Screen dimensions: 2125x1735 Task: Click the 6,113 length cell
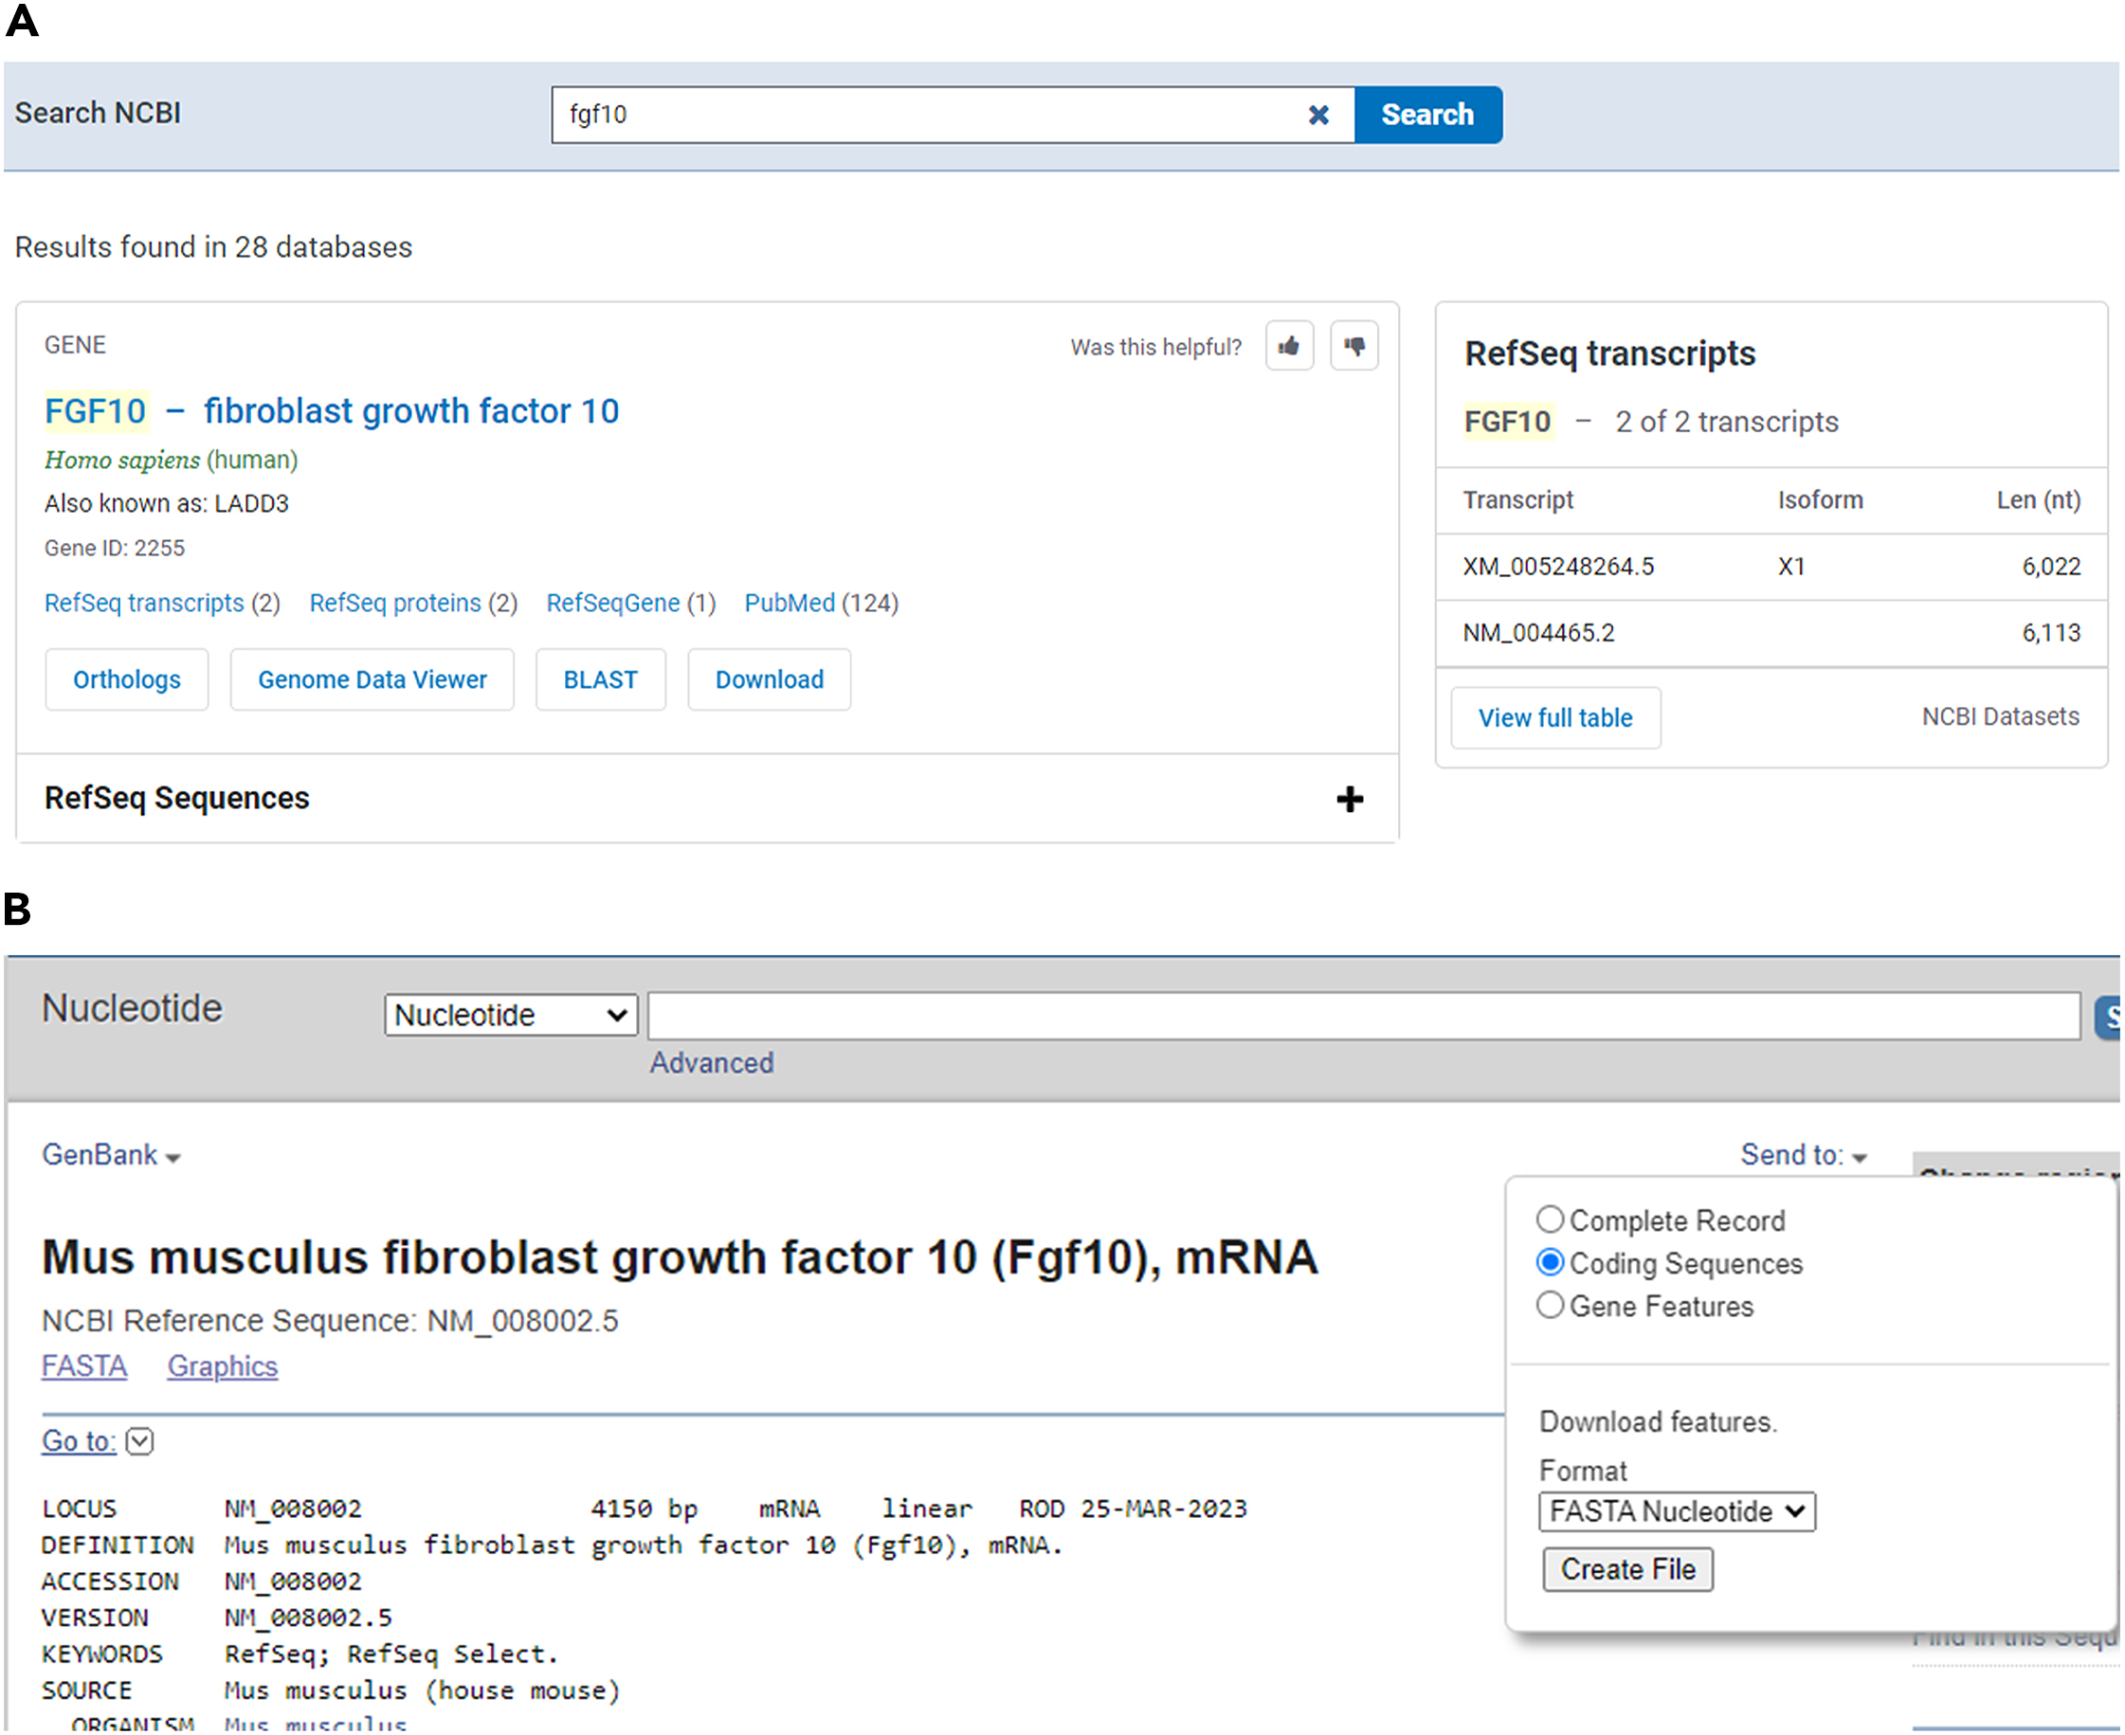(2051, 633)
